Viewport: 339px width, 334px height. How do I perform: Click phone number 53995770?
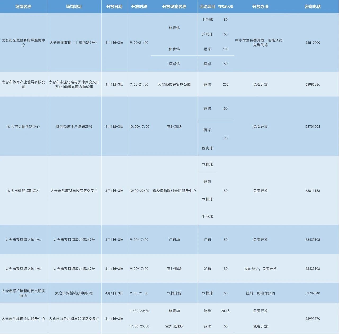pos(313,319)
